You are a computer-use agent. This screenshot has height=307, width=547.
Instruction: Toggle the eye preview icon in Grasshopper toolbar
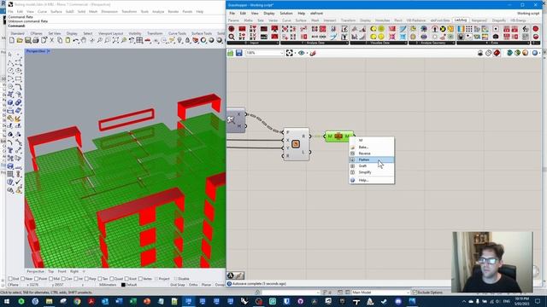[x=301, y=53]
